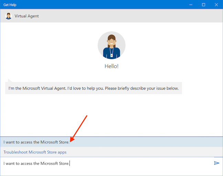Viewport: 223px width, 176px height.
Task: Focus the message input field
Action: [138, 163]
